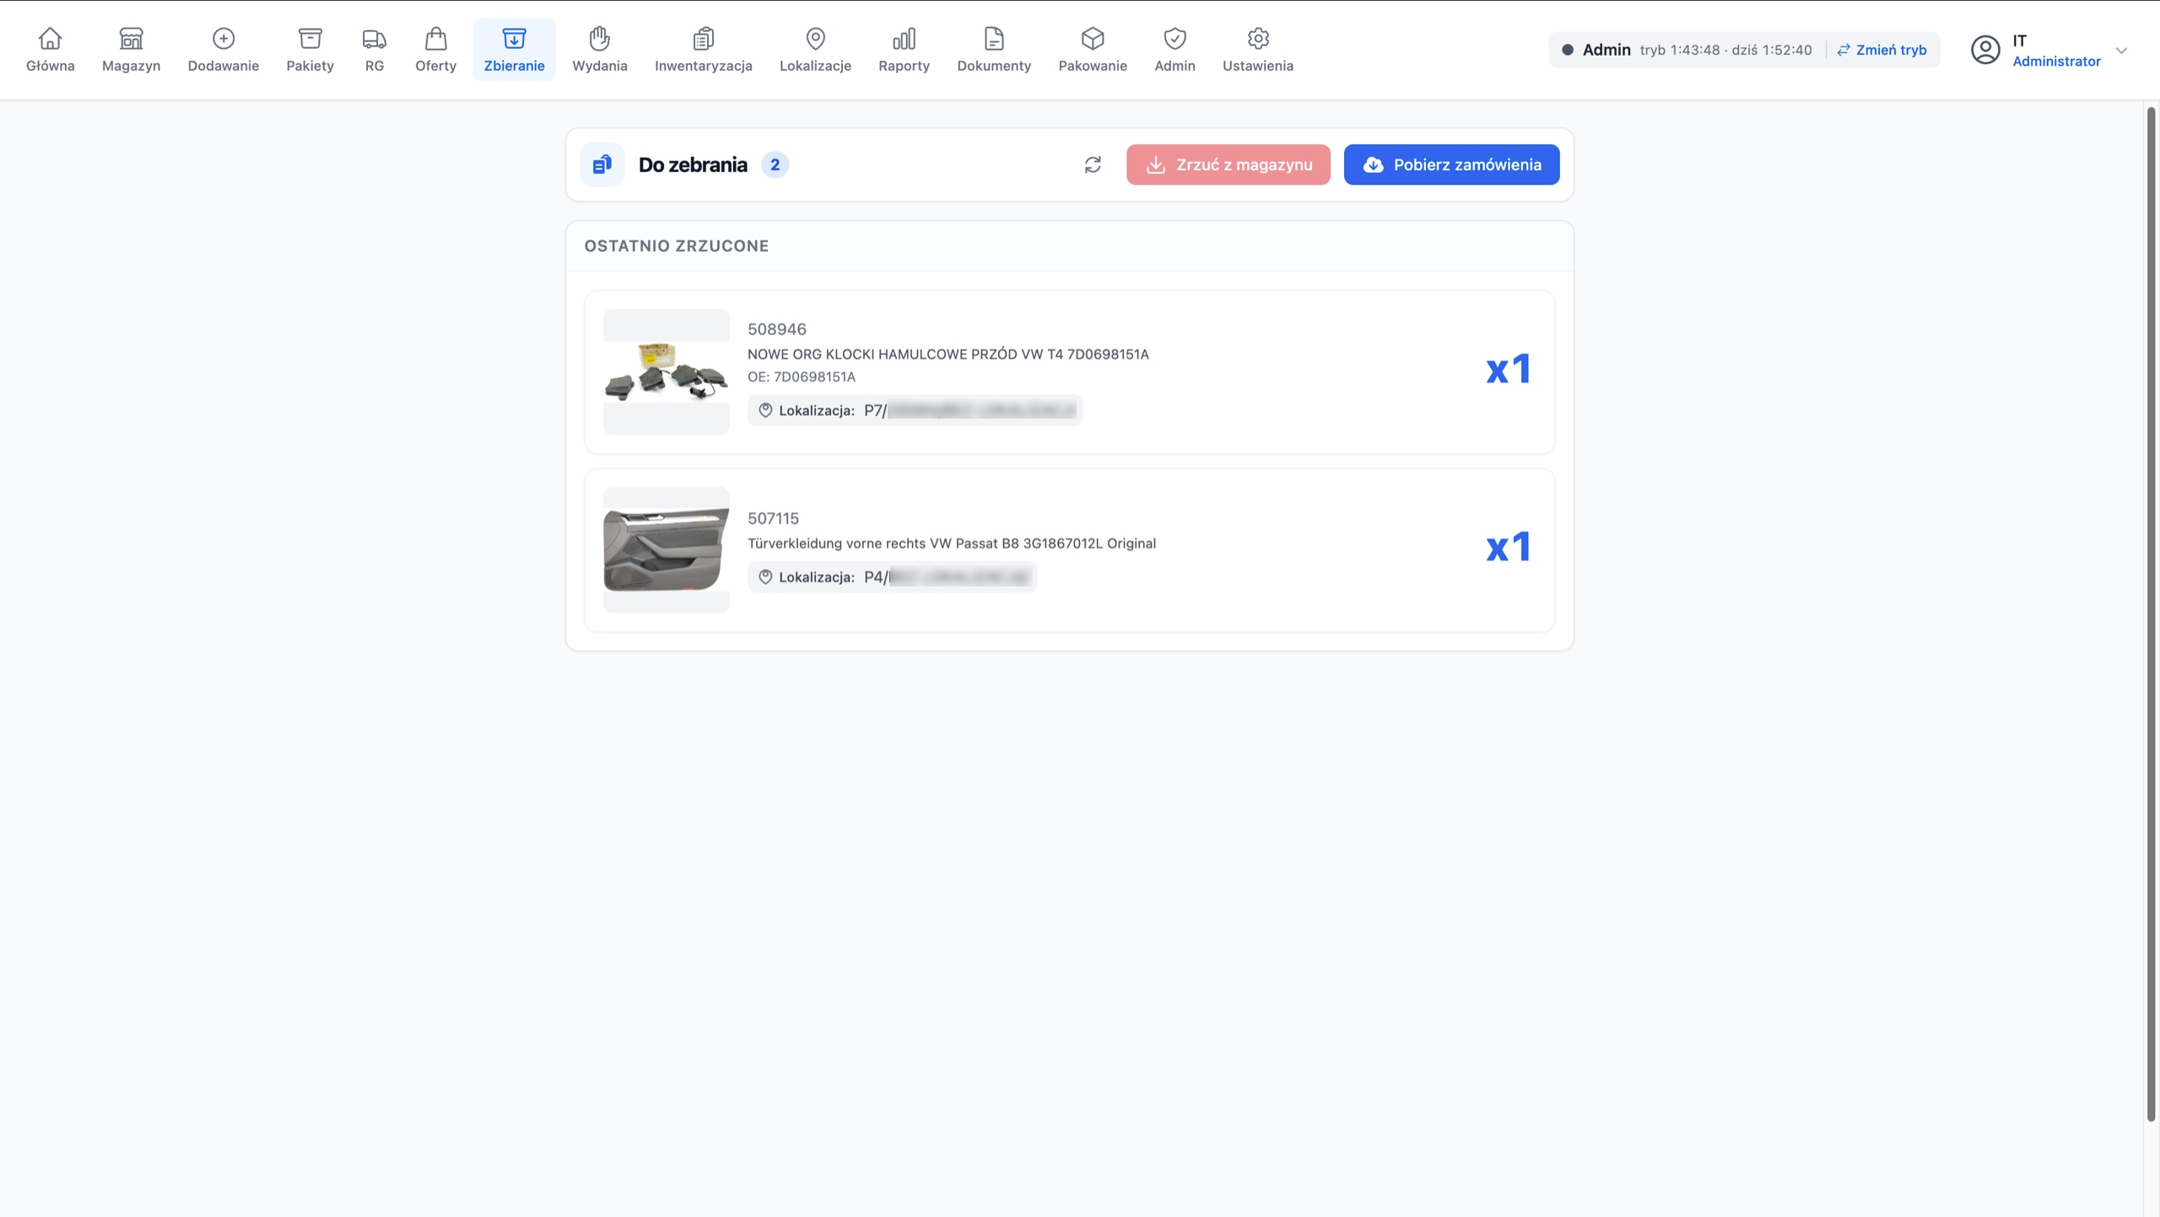Click NOWE ORG KLOCKI HAMULCOWE title
2160x1217 pixels.
[x=948, y=354]
